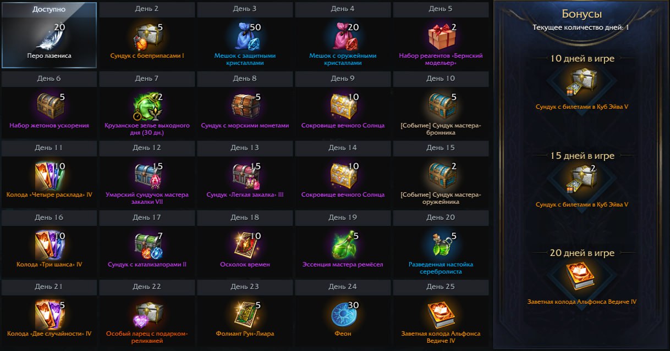Click the День 9 Сокровище вечного Солнца chest
670x351 pixels.
pyautogui.click(x=342, y=106)
